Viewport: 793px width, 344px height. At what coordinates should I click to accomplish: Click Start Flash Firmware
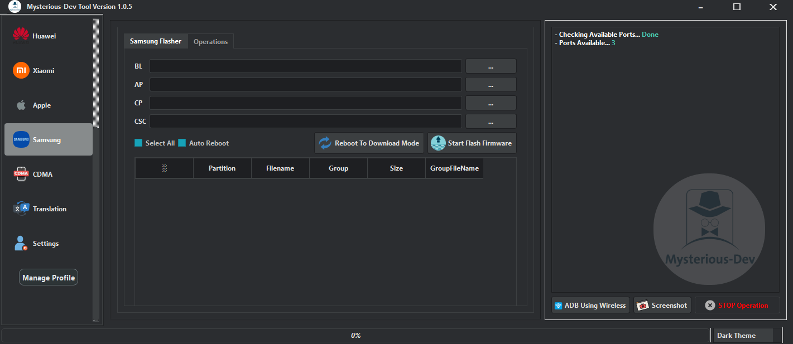click(x=472, y=143)
